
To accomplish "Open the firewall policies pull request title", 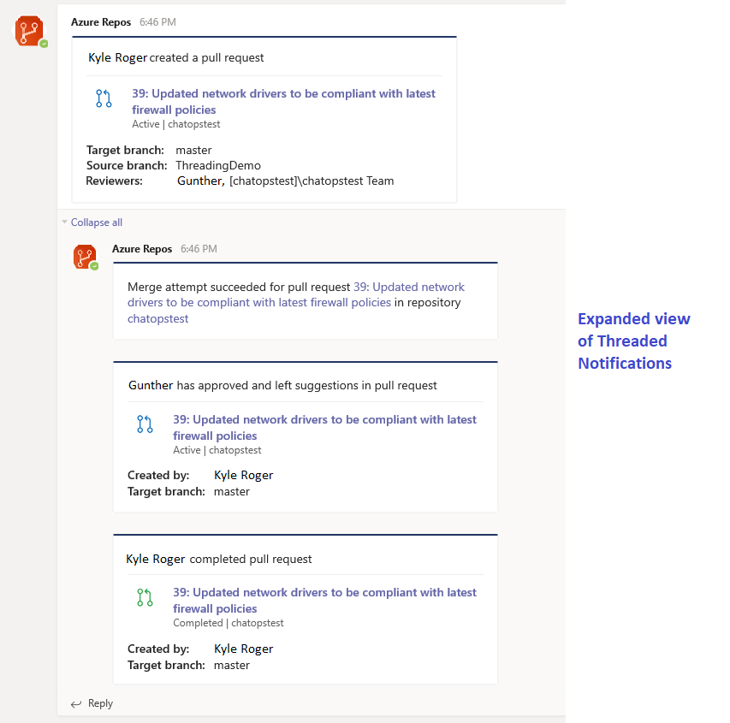I will coord(282,101).
